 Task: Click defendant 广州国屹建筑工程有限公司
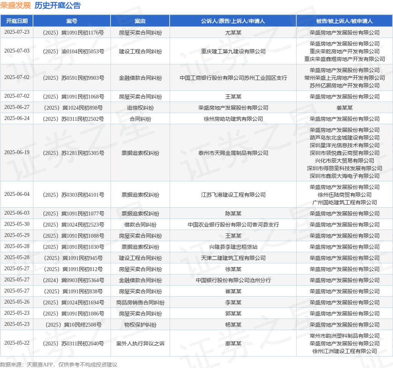(x=344, y=202)
